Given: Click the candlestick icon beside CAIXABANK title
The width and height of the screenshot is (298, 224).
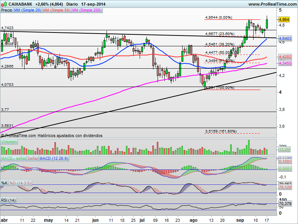Looking at the screenshot, I should click(4, 4).
